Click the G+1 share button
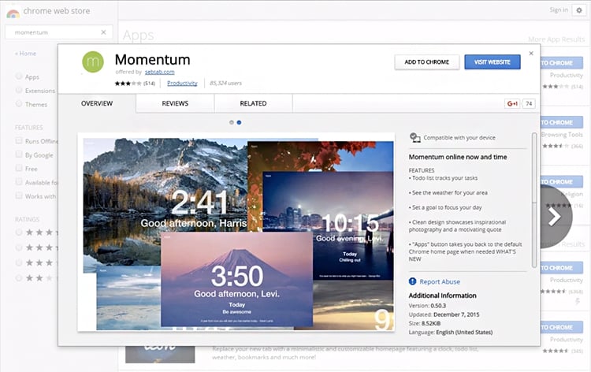591x372 pixels. pyautogui.click(x=512, y=104)
